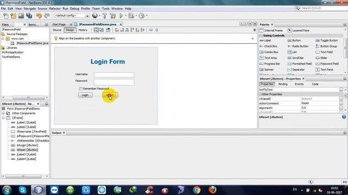348x195 pixels.
Task: Click the actionCommand edit button
Action: coord(341,103)
